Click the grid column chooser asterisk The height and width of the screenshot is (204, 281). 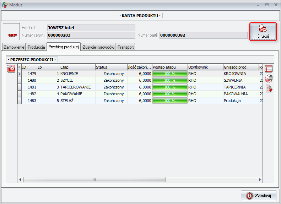pyautogui.click(x=20, y=67)
